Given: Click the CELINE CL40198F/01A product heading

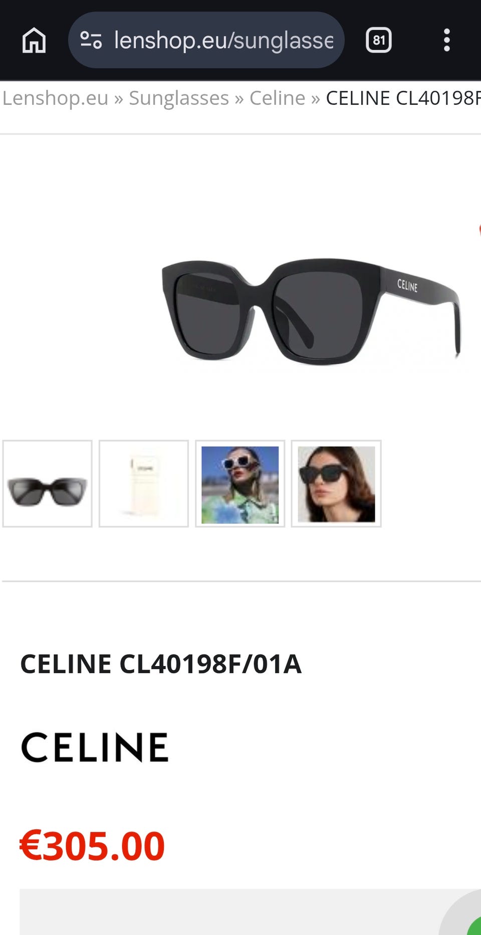Looking at the screenshot, I should pos(161,664).
